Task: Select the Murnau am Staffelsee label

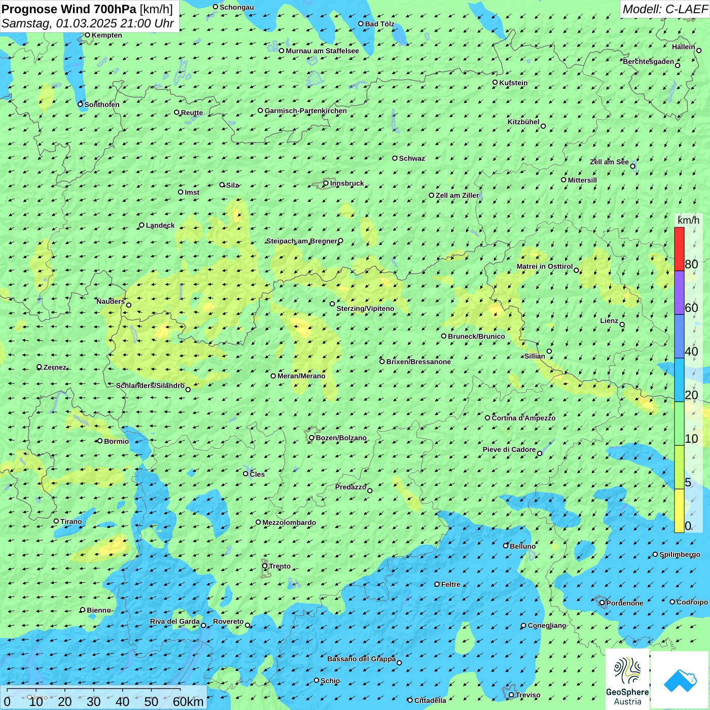Action: tap(322, 51)
